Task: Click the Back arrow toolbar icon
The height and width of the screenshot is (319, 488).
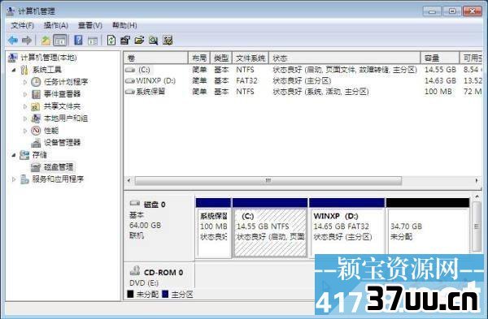Action: [13, 41]
